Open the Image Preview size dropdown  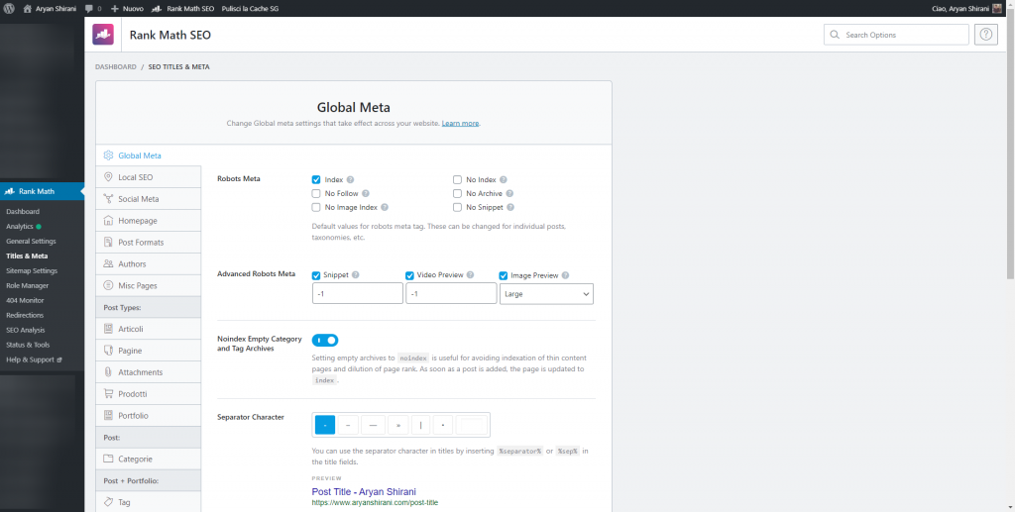pos(546,294)
